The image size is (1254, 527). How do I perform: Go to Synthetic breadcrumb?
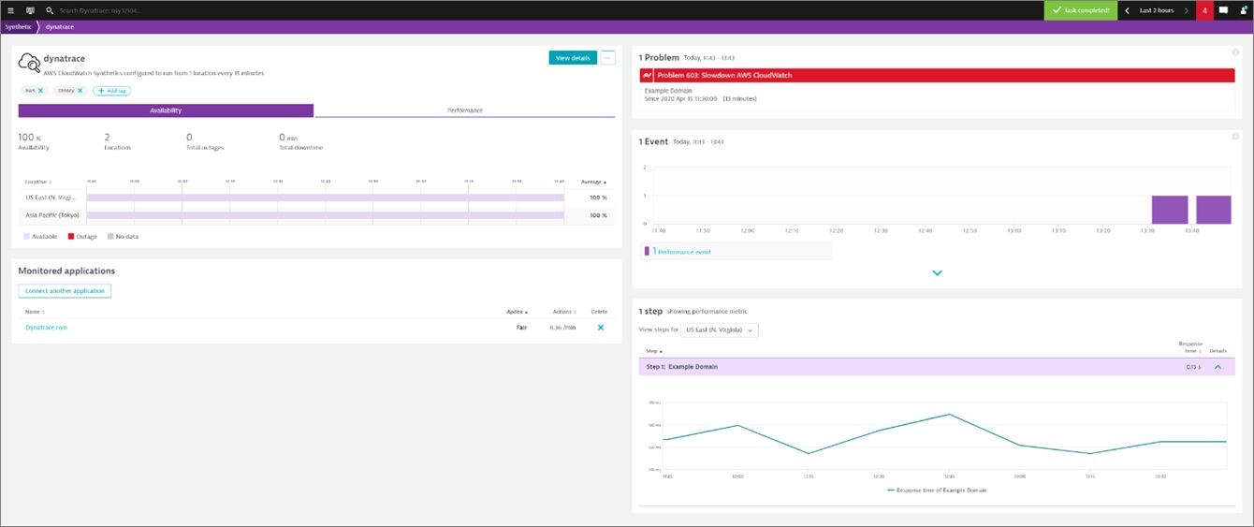click(x=18, y=27)
